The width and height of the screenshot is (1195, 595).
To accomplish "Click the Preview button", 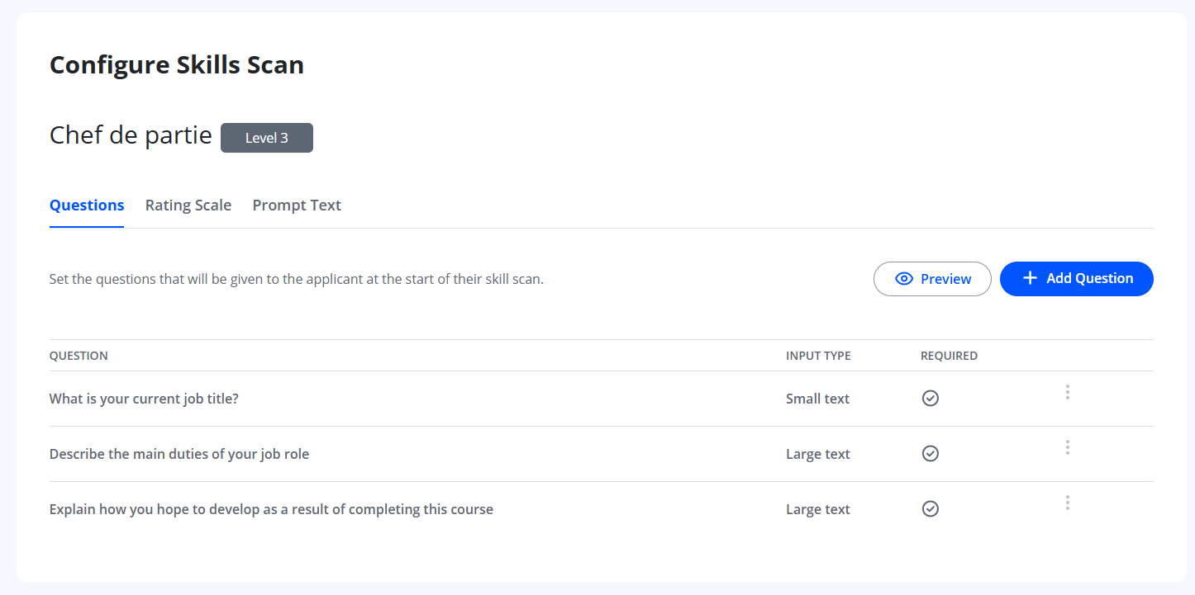I will pyautogui.click(x=932, y=279).
